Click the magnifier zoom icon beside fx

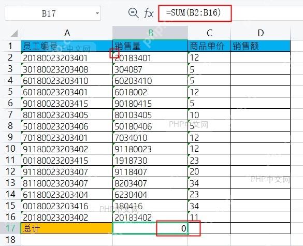coord(133,13)
